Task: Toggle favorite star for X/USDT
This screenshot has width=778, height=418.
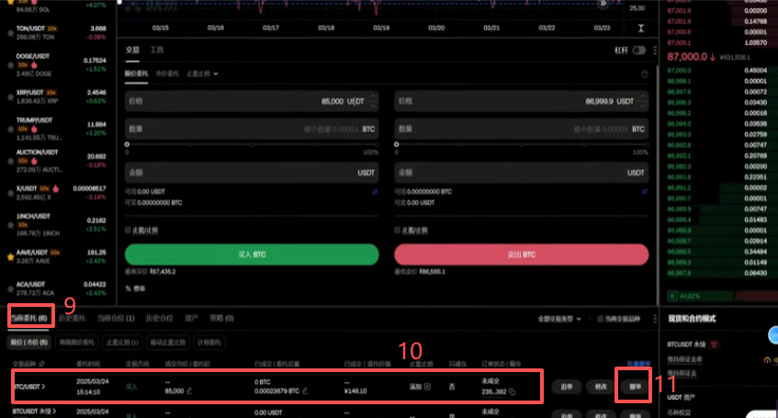Action: coord(10,193)
